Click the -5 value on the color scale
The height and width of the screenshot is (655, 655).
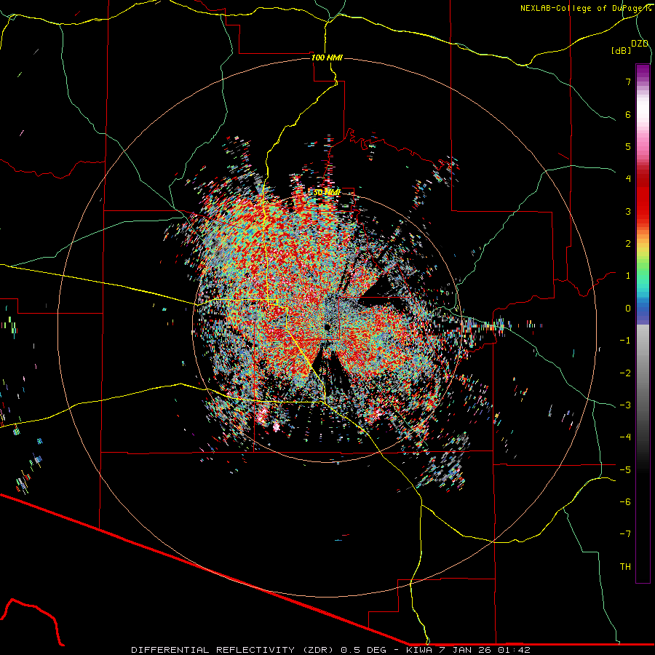click(625, 469)
